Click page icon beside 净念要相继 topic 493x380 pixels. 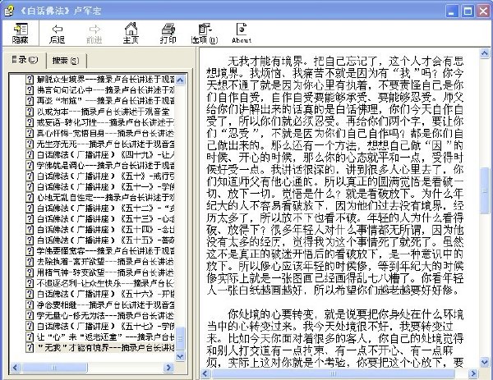[x=30, y=304]
